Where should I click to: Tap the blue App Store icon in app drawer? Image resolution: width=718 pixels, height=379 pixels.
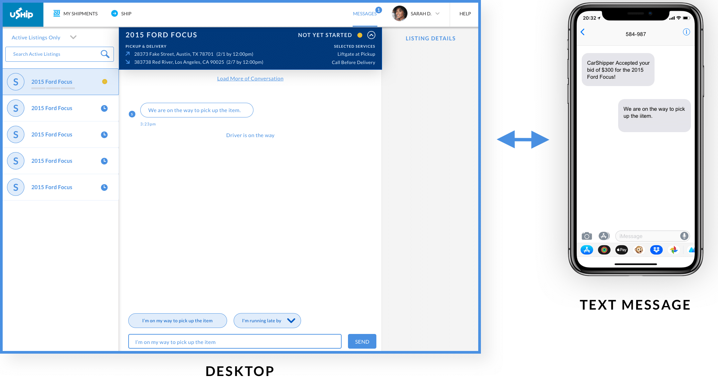[x=587, y=250]
